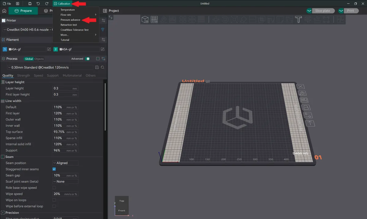Click the edit plate name icon by Untitled
Image resolution: width=367 pixels, height=219 pixels.
[208, 81]
